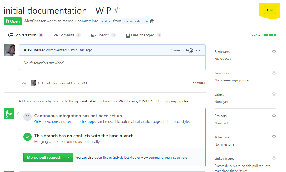
Task: Switch to the Commits tab
Action: 67,35
